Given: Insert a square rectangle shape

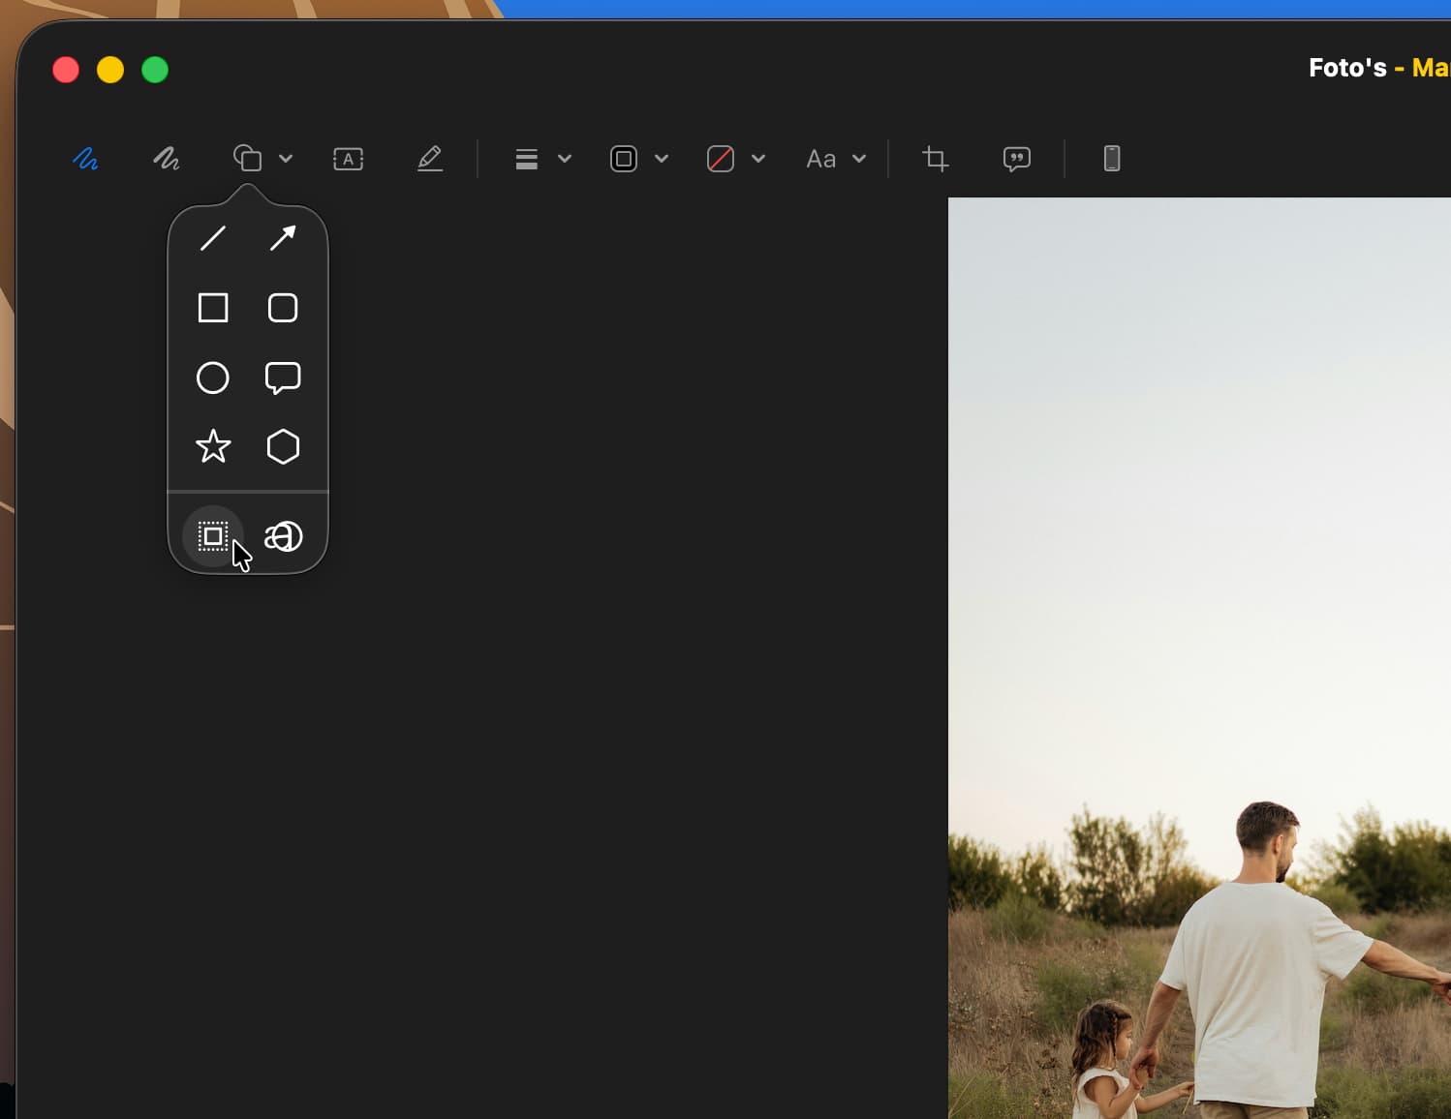Looking at the screenshot, I should point(213,308).
